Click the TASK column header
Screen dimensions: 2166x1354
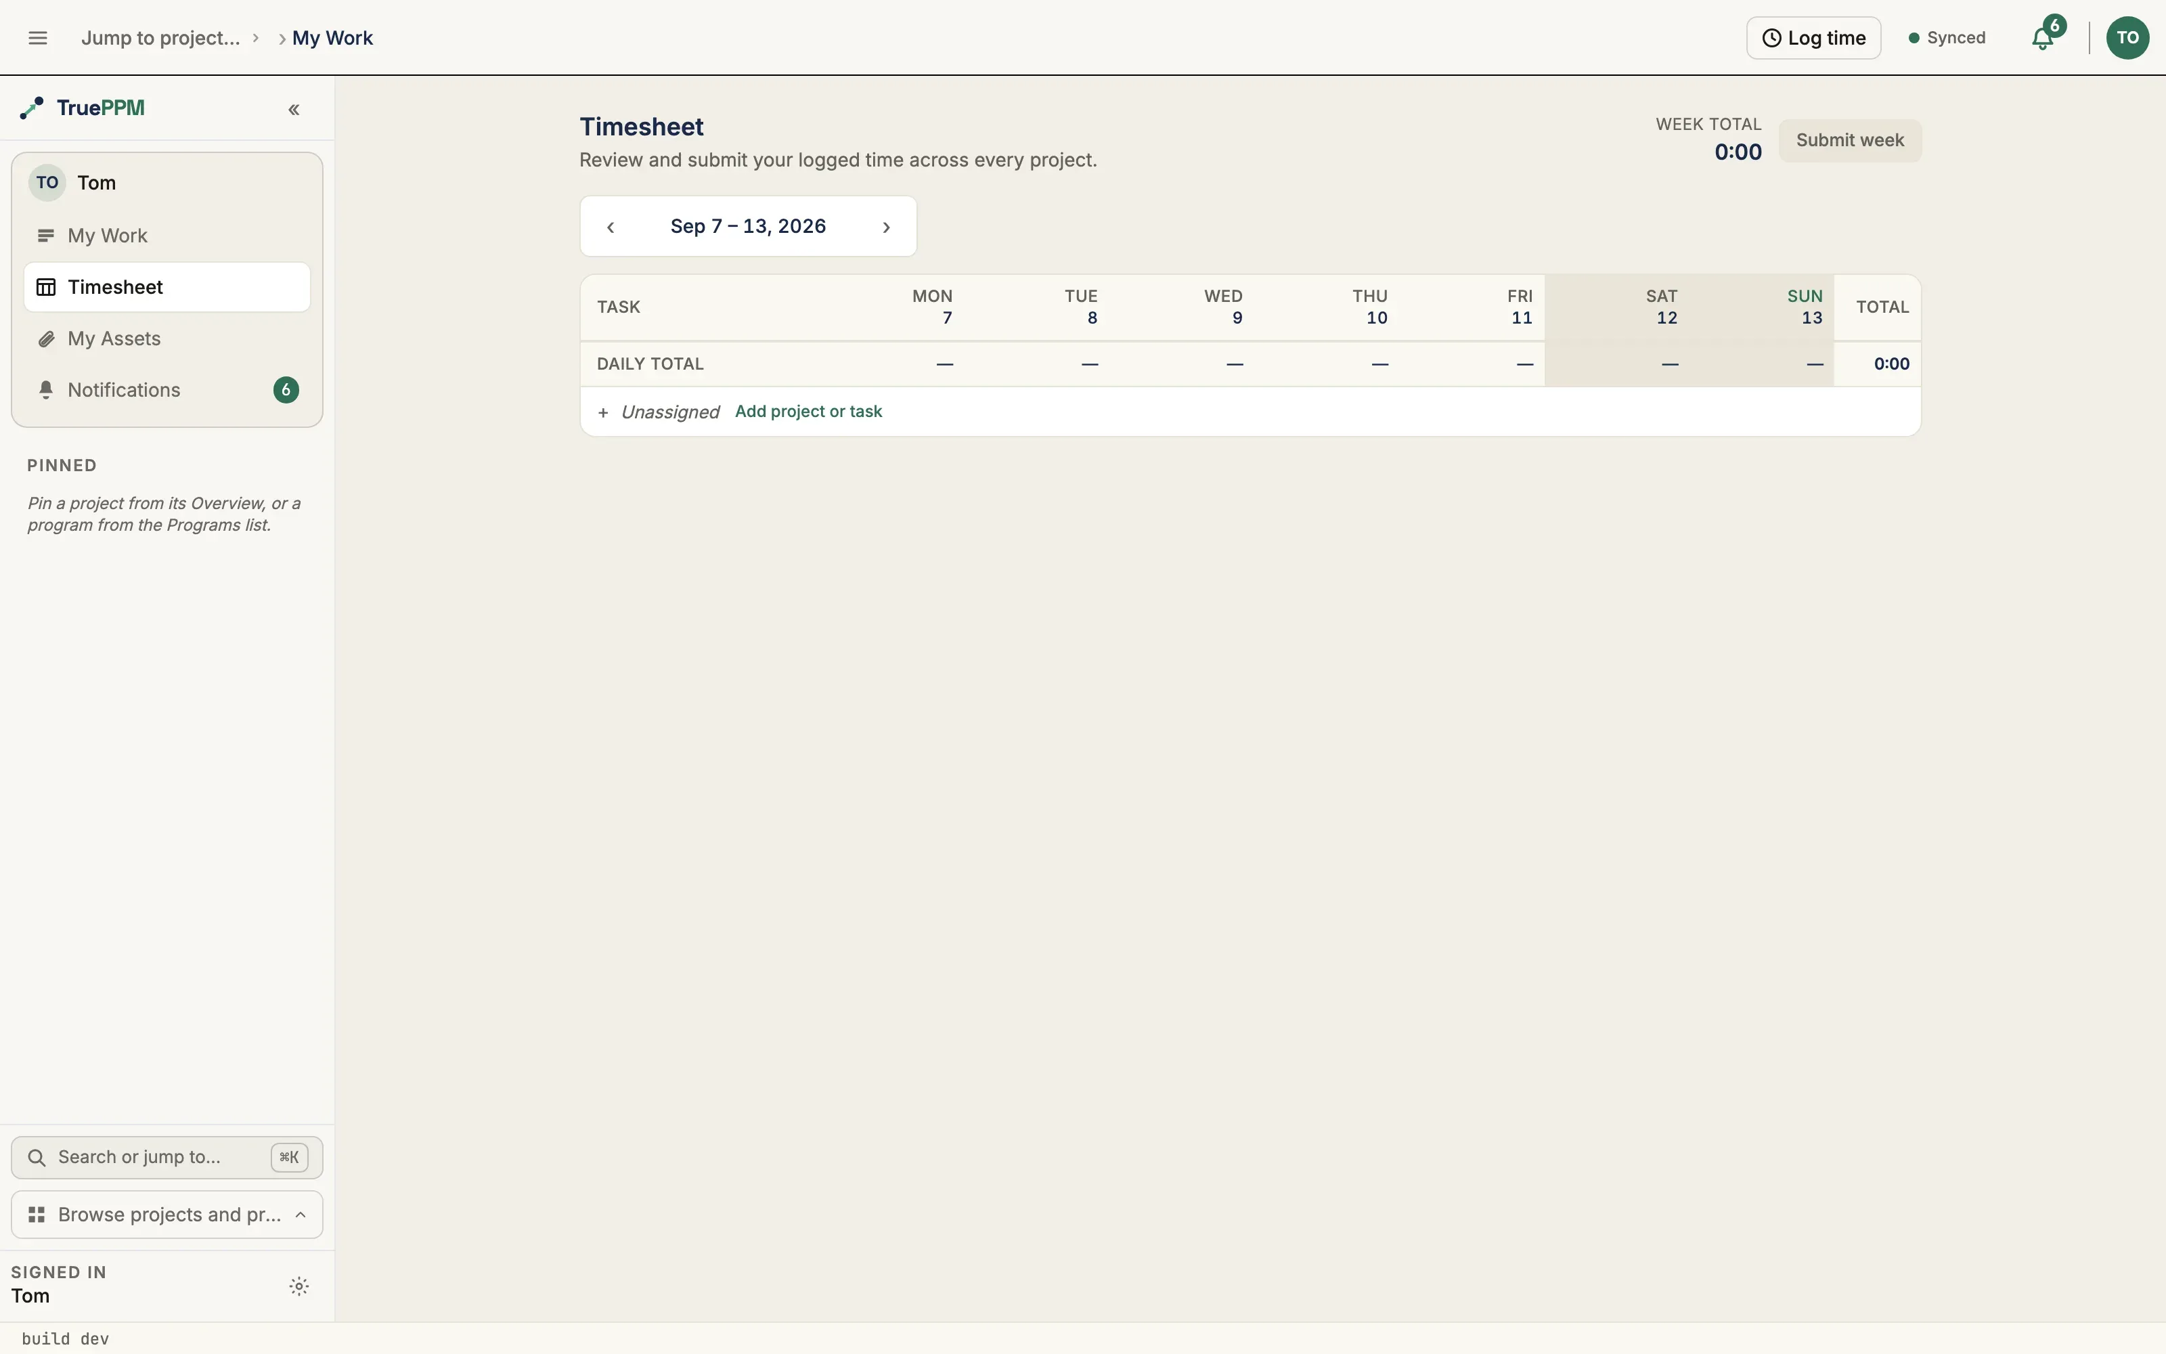[x=619, y=307]
